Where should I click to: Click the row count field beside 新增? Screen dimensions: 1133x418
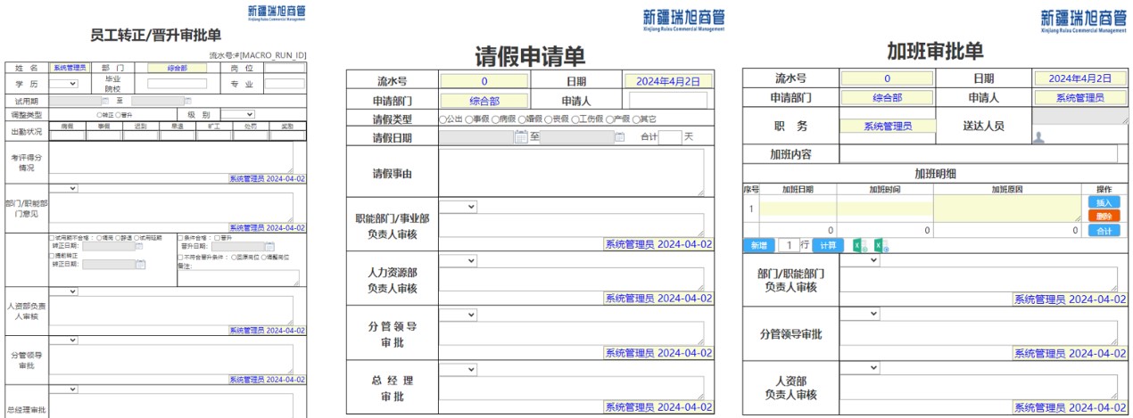point(788,245)
